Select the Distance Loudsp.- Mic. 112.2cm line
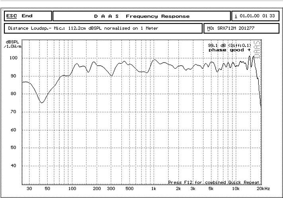This screenshot has height=198, width=283. (x=103, y=28)
